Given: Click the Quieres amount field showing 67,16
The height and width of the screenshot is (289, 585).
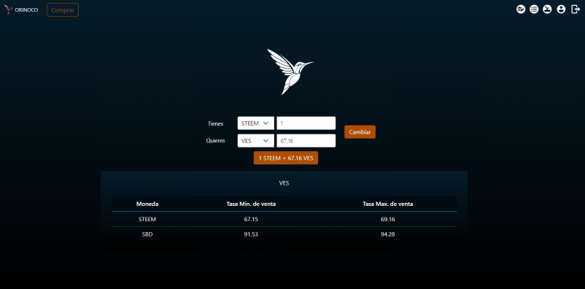Looking at the screenshot, I should pos(306,141).
